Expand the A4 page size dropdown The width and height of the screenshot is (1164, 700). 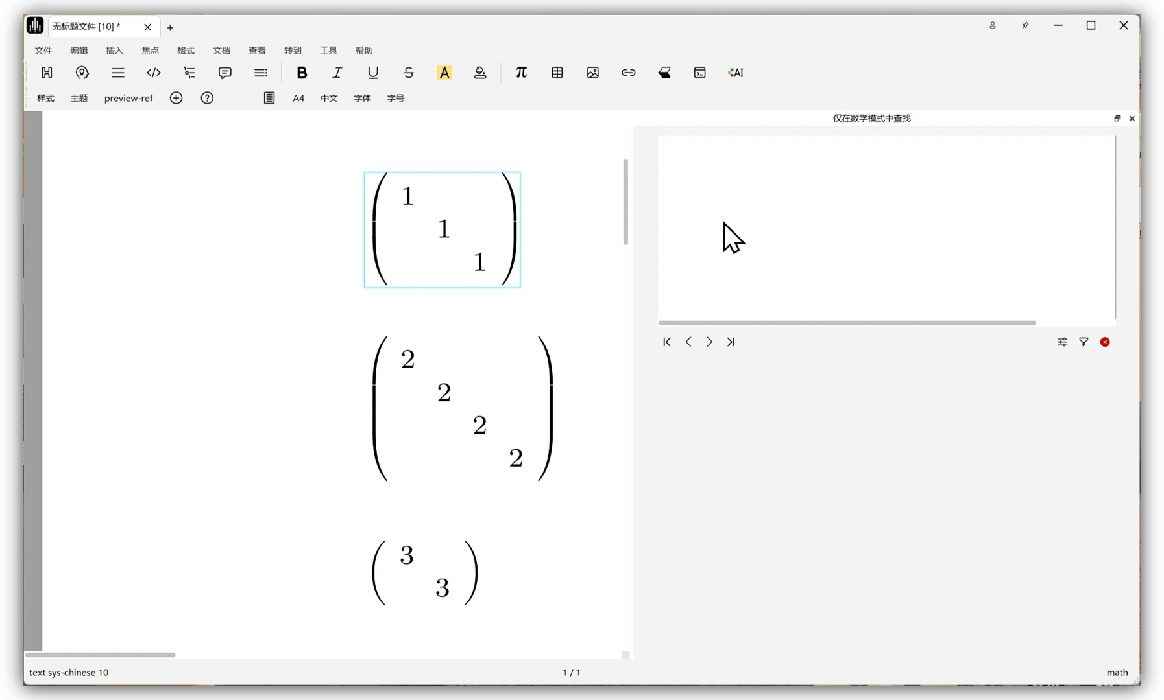[298, 98]
